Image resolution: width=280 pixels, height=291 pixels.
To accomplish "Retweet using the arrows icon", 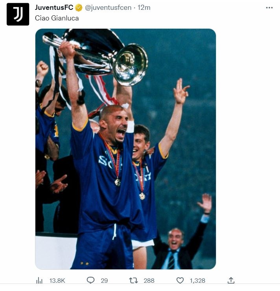I will click(x=134, y=280).
